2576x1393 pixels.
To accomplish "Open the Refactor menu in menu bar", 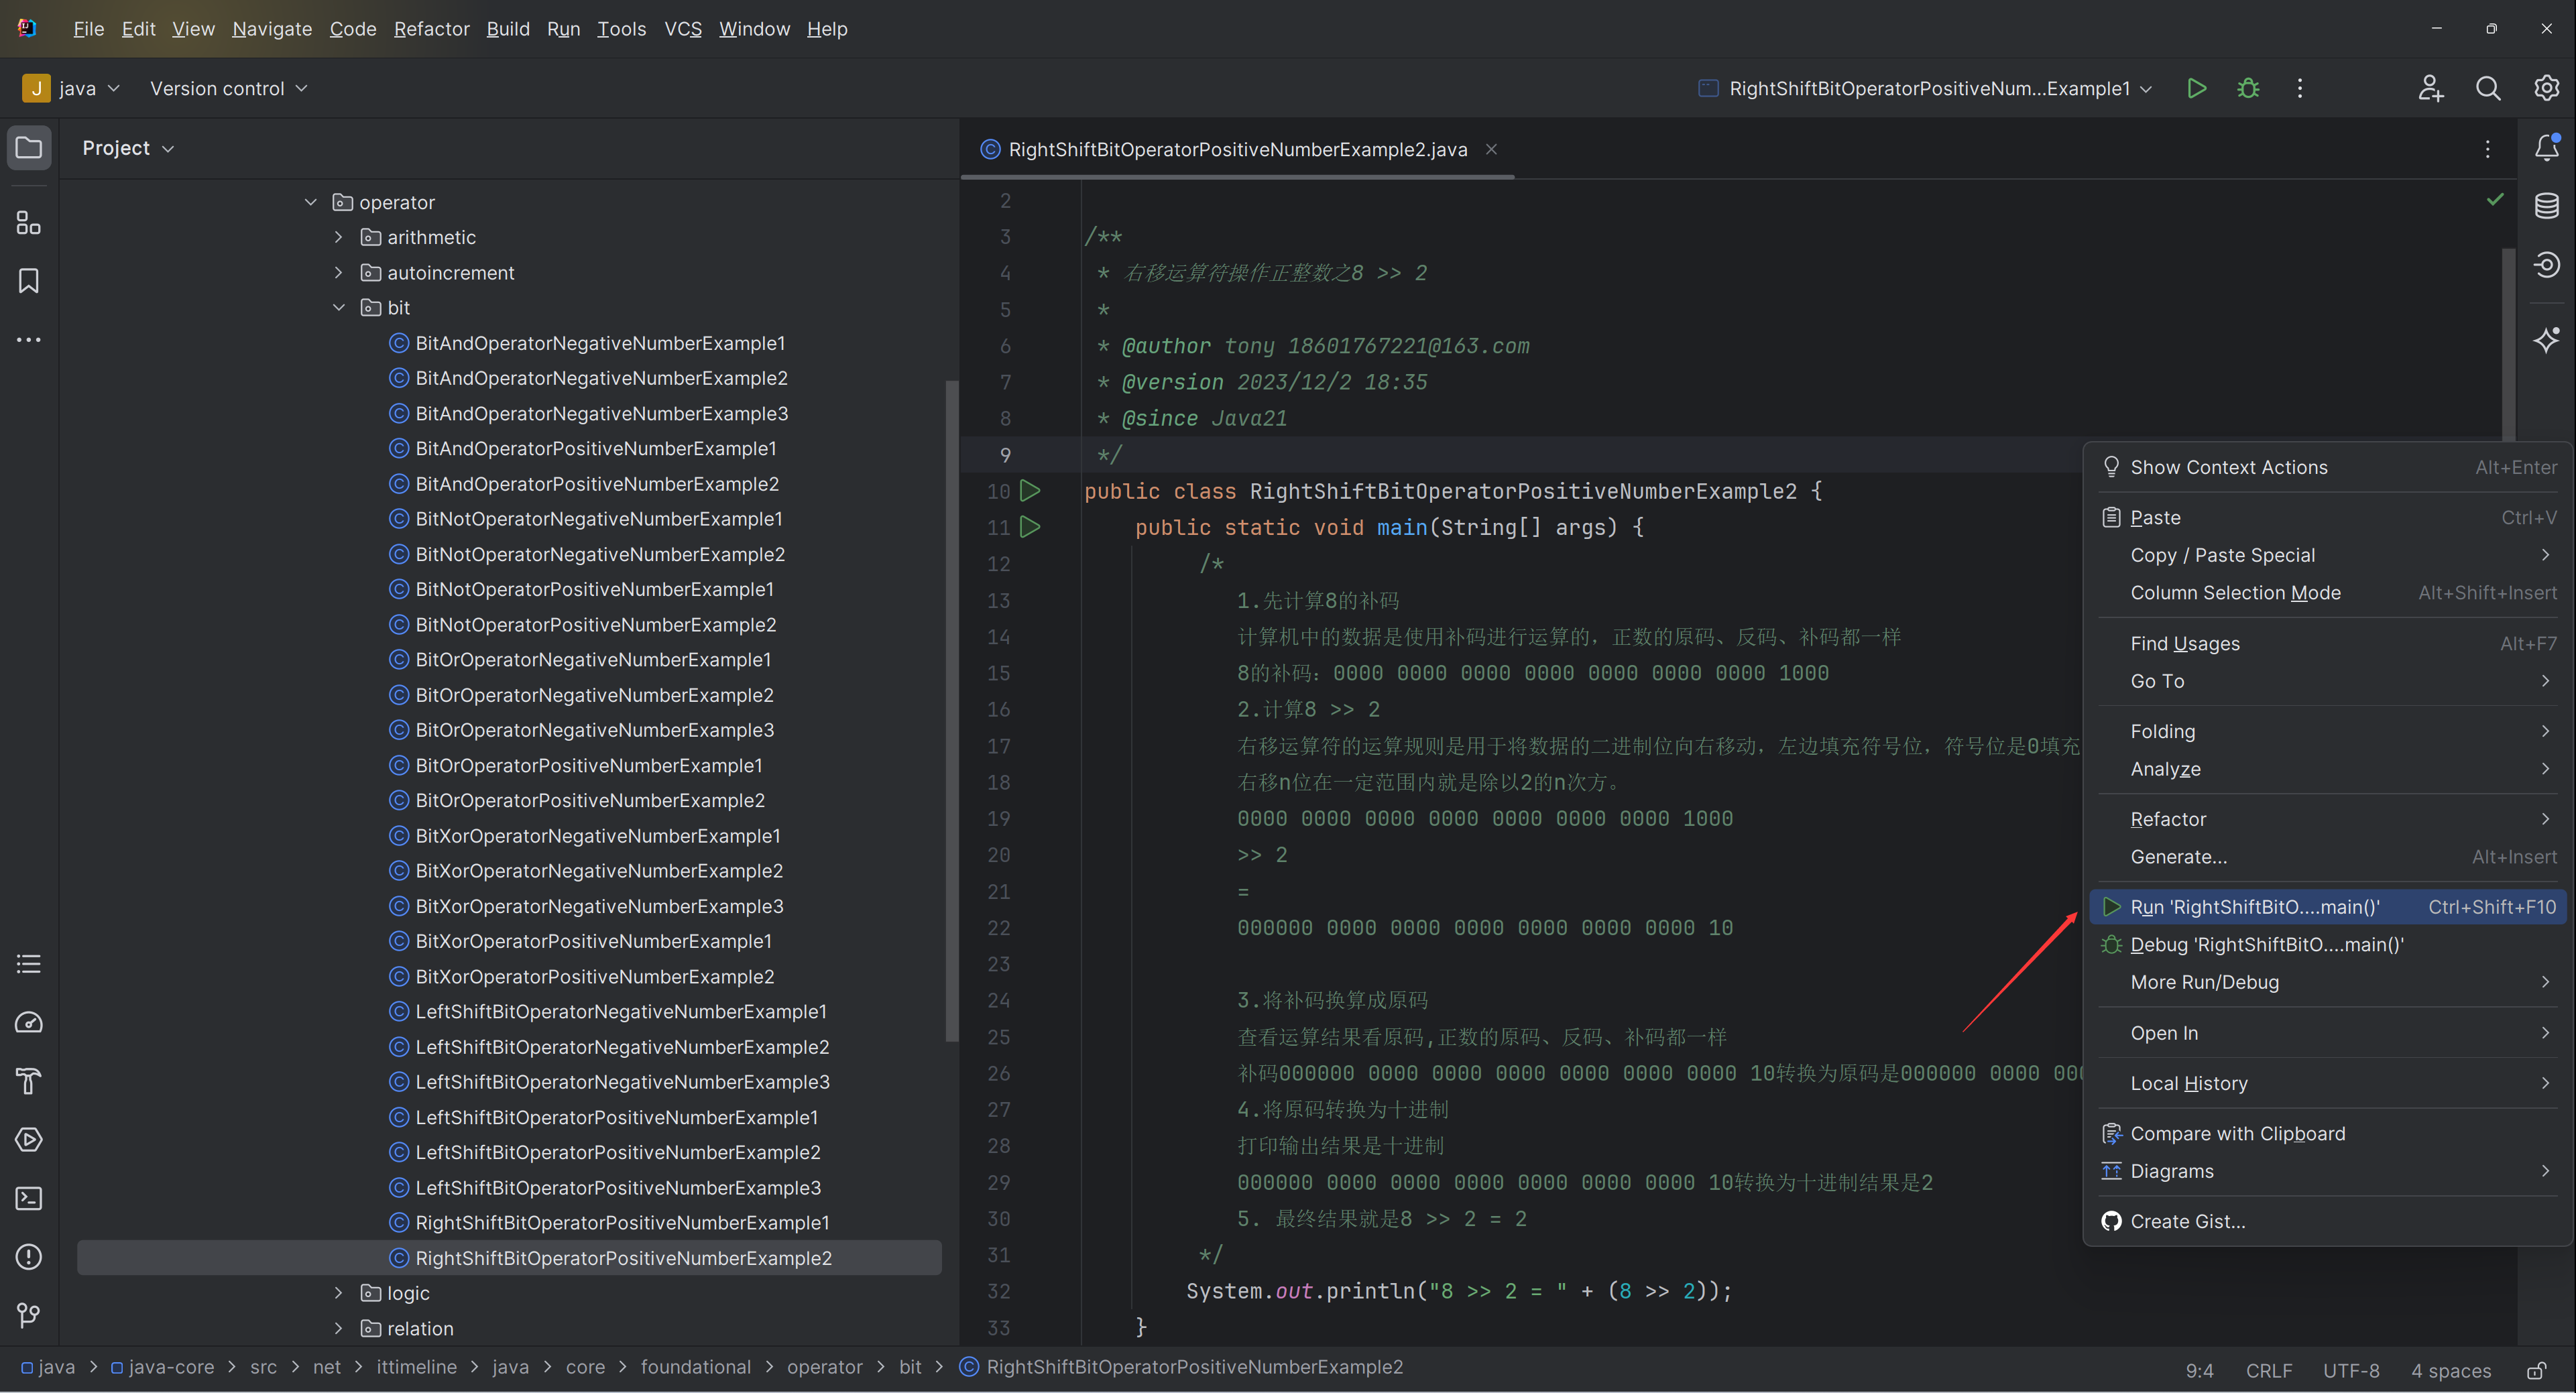I will (431, 29).
